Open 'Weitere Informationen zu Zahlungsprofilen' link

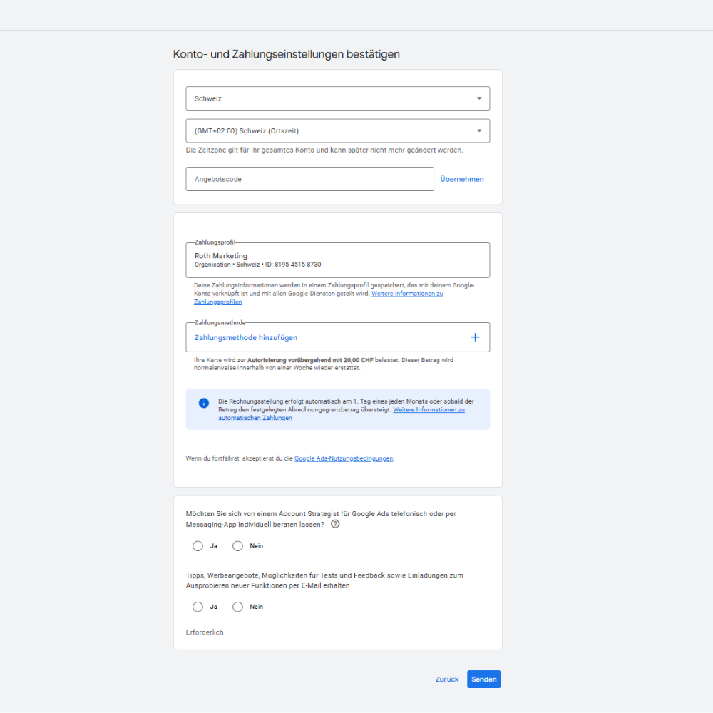click(407, 294)
